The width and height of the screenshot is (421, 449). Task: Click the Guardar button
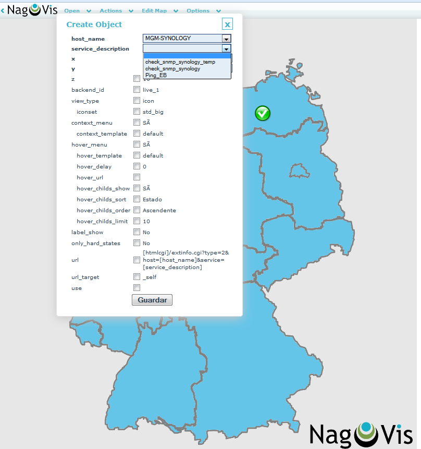pos(152,300)
